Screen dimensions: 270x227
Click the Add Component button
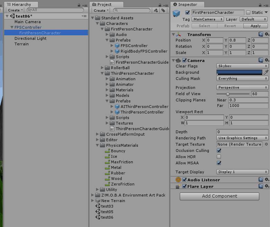click(x=220, y=196)
